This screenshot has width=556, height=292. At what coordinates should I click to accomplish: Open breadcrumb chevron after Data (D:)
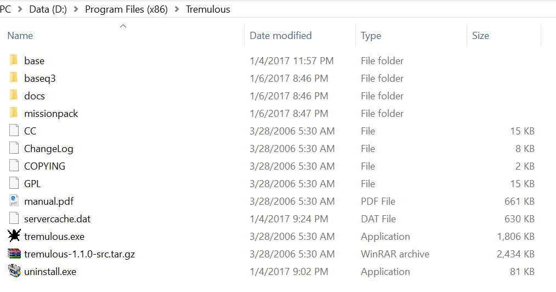[x=76, y=9]
